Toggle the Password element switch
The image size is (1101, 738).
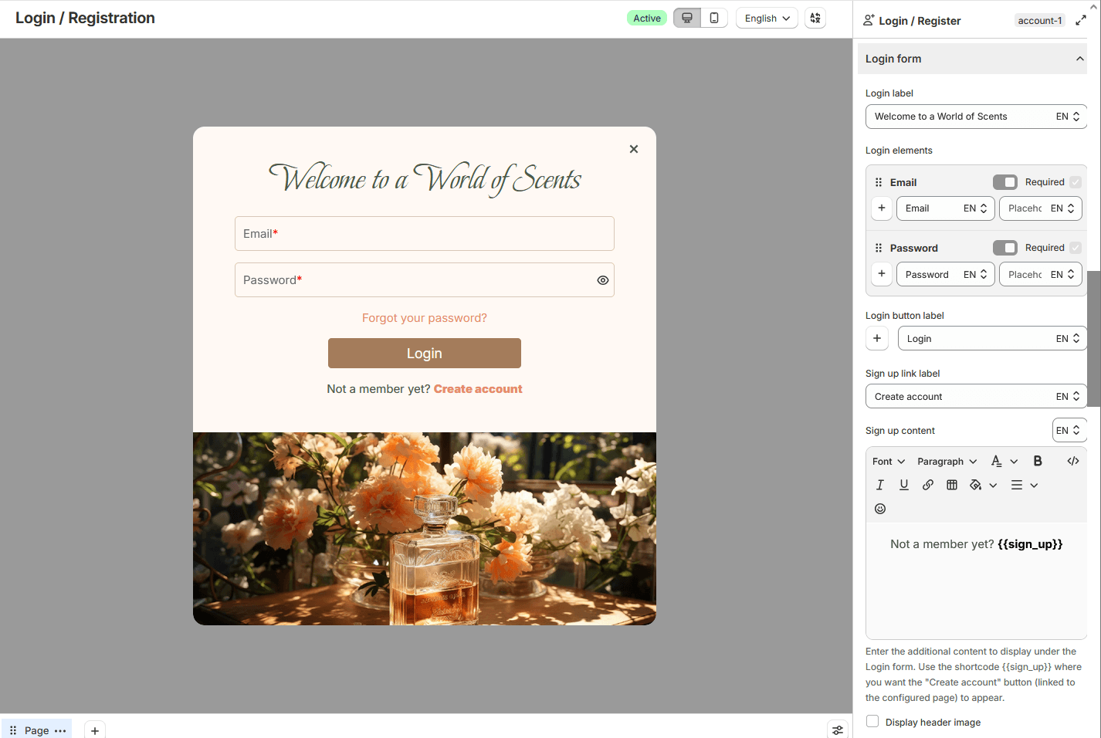(x=1005, y=248)
